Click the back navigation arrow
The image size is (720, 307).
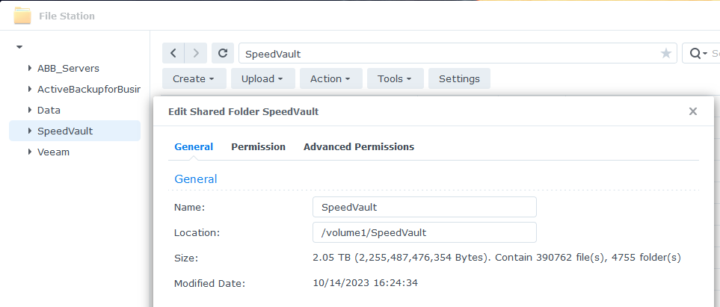tap(173, 53)
